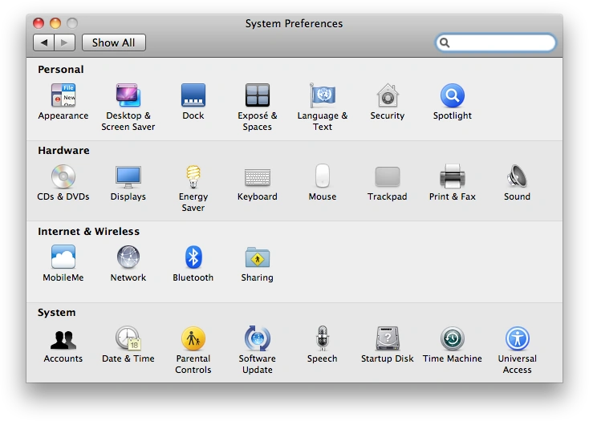The height and width of the screenshot is (421, 589).
Task: Open Spotlight preferences
Action: [453, 96]
